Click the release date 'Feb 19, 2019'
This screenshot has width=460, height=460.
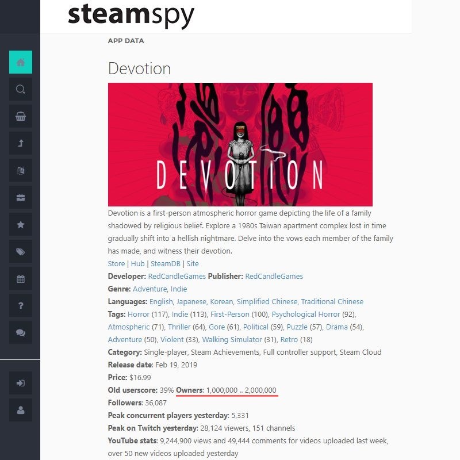(176, 365)
